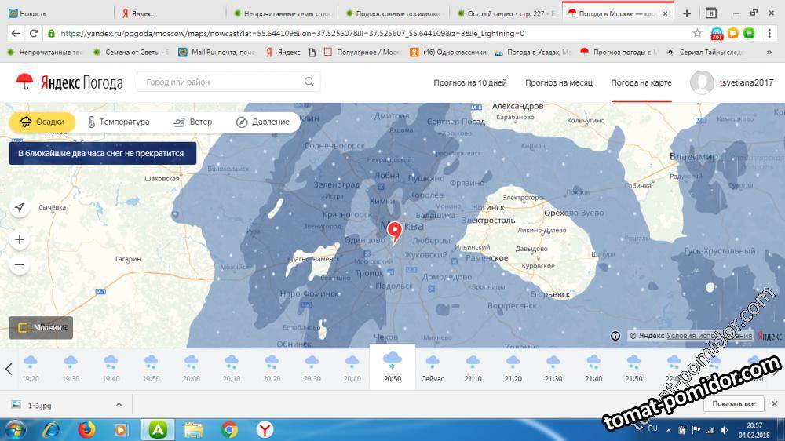This screenshot has height=441, width=785.
Task: Open the user avatar profile
Action: (x=702, y=82)
